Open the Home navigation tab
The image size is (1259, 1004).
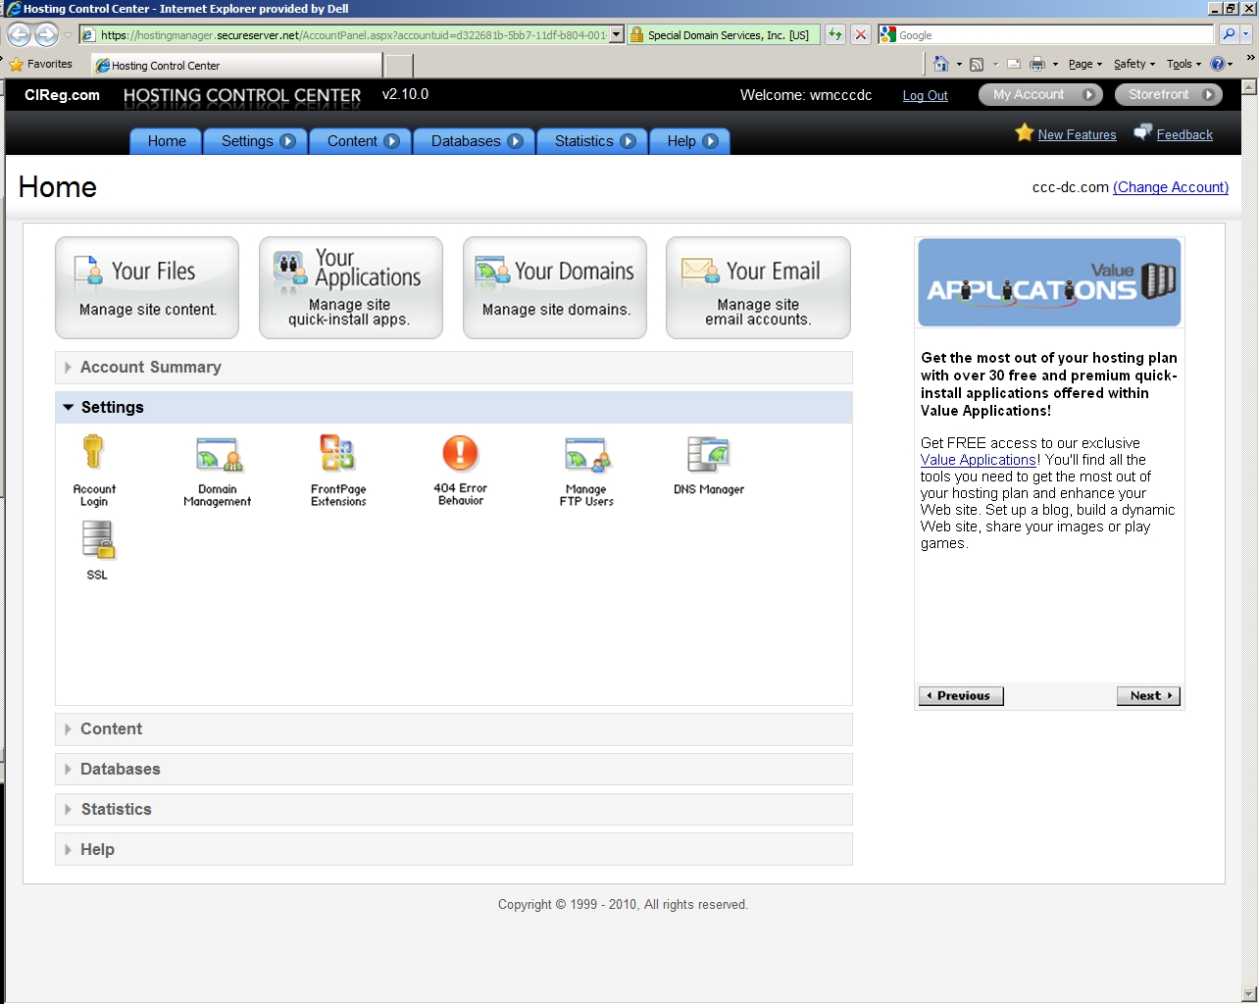(167, 141)
